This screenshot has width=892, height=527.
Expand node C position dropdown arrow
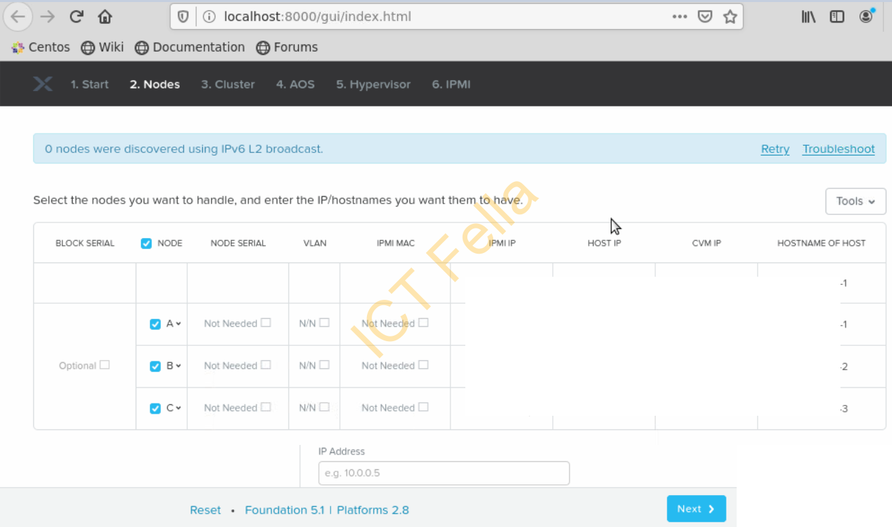click(178, 408)
